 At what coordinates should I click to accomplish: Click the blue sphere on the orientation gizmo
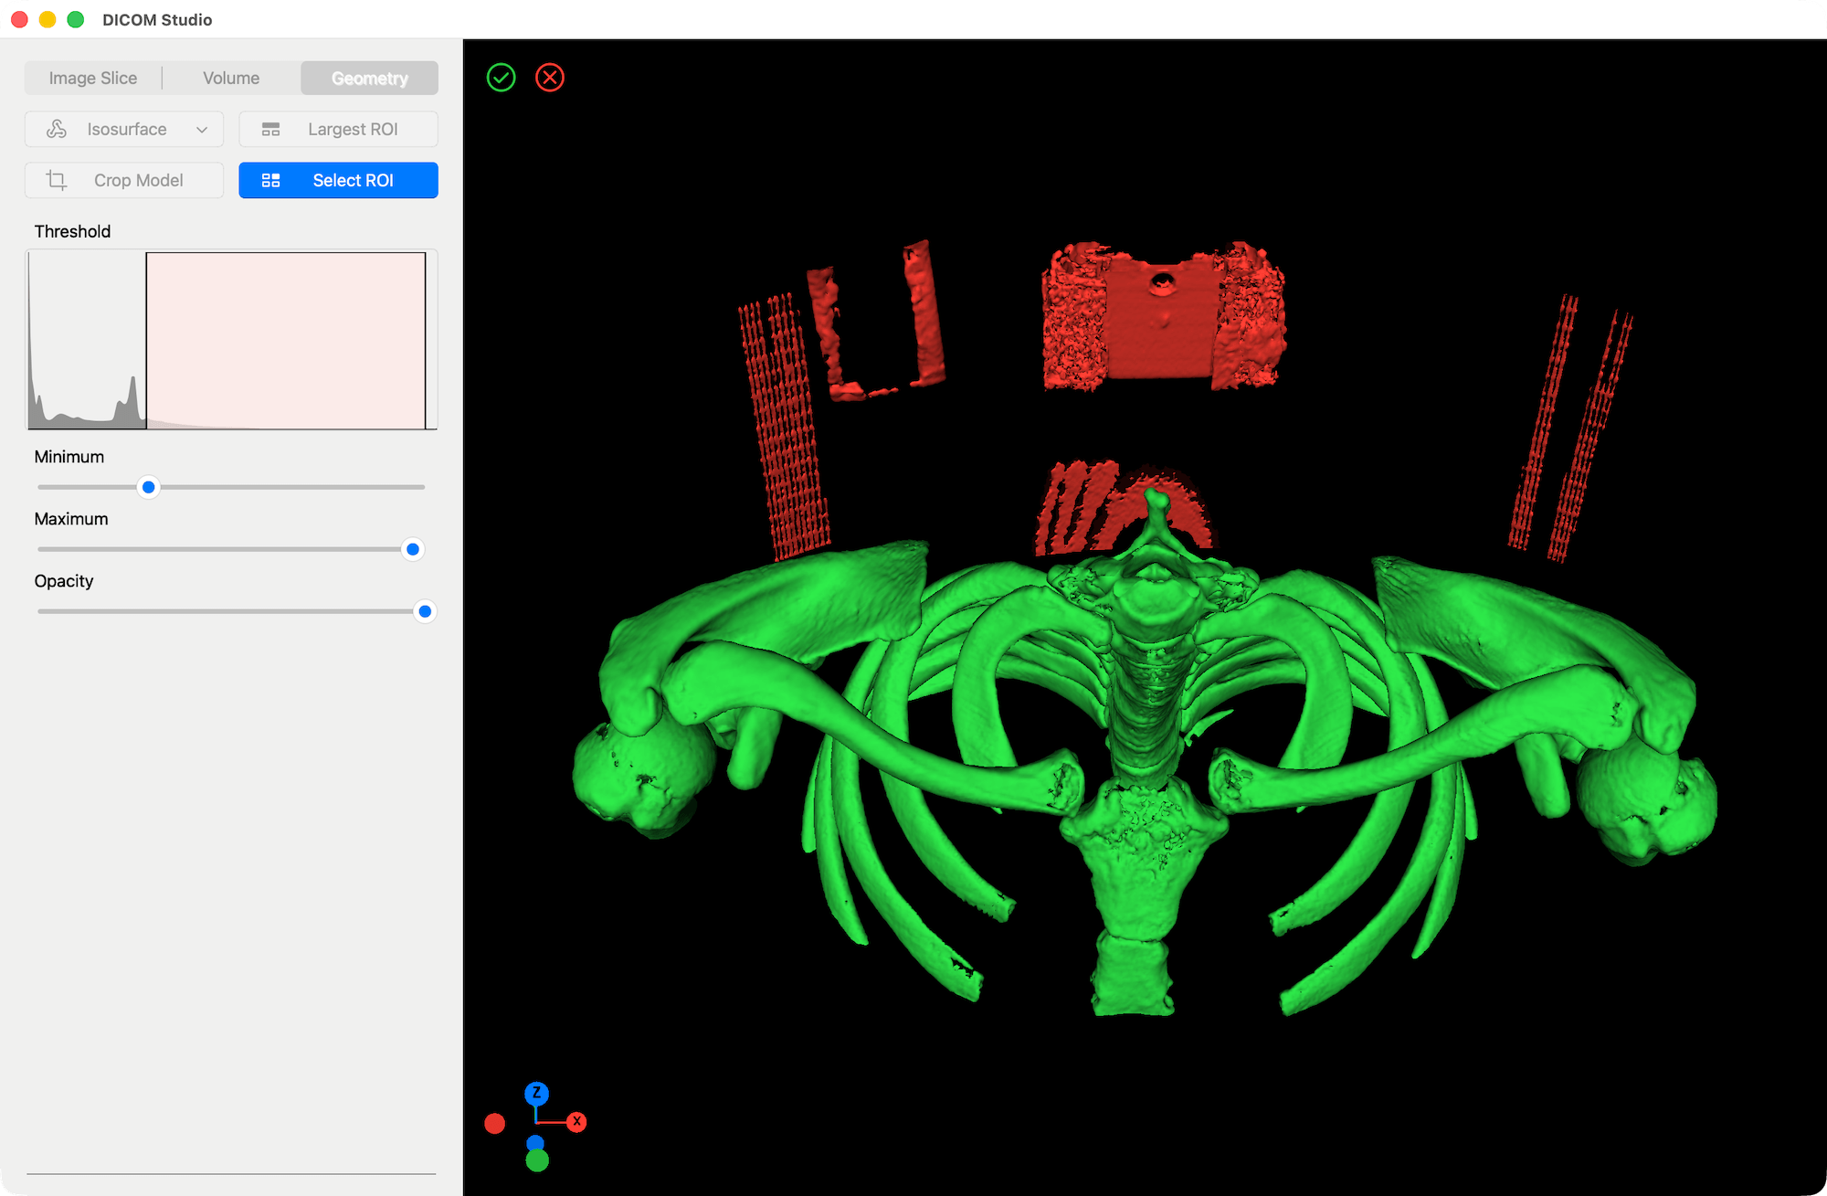(x=537, y=1142)
